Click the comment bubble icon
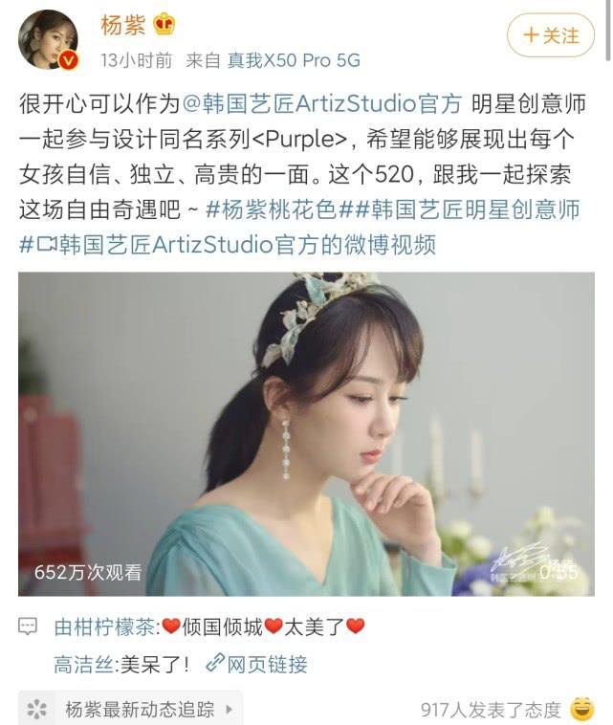 tap(28, 627)
